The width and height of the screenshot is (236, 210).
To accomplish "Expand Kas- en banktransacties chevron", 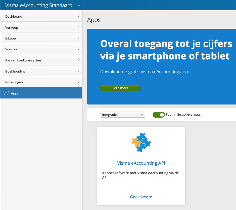I will [x=79, y=60].
